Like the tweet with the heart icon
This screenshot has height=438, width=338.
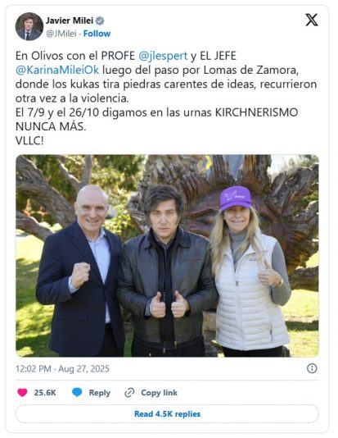click(22, 392)
